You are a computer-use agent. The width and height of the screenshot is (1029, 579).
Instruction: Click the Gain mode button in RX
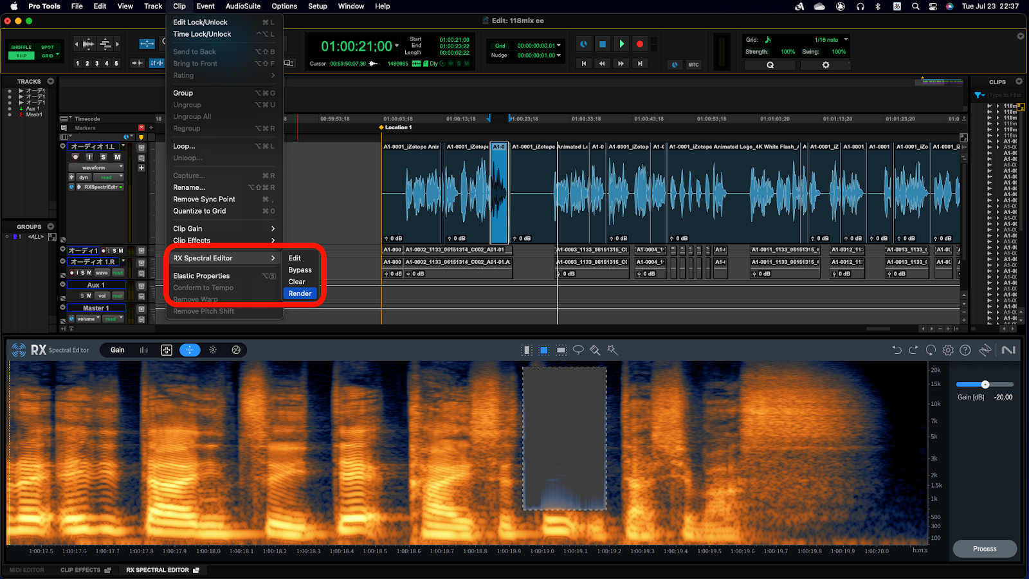pos(118,350)
